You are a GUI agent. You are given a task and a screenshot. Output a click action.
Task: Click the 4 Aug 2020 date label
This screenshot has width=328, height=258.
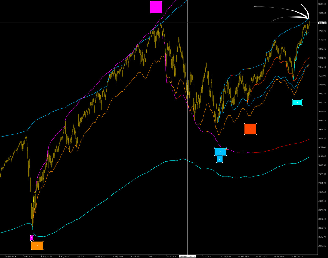coord(64,257)
